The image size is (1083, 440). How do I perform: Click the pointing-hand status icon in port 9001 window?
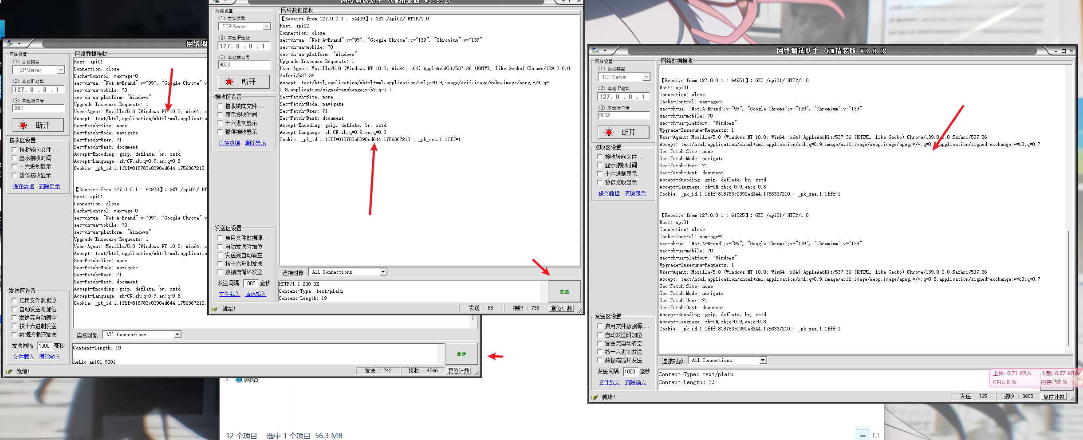9,371
